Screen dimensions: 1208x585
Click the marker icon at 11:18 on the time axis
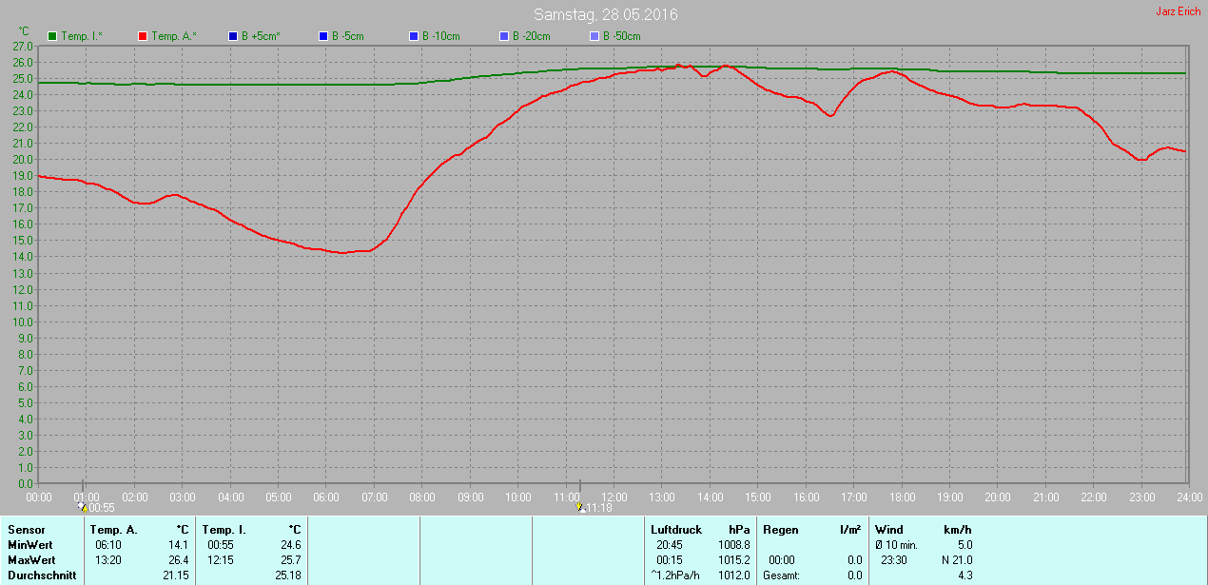(580, 507)
